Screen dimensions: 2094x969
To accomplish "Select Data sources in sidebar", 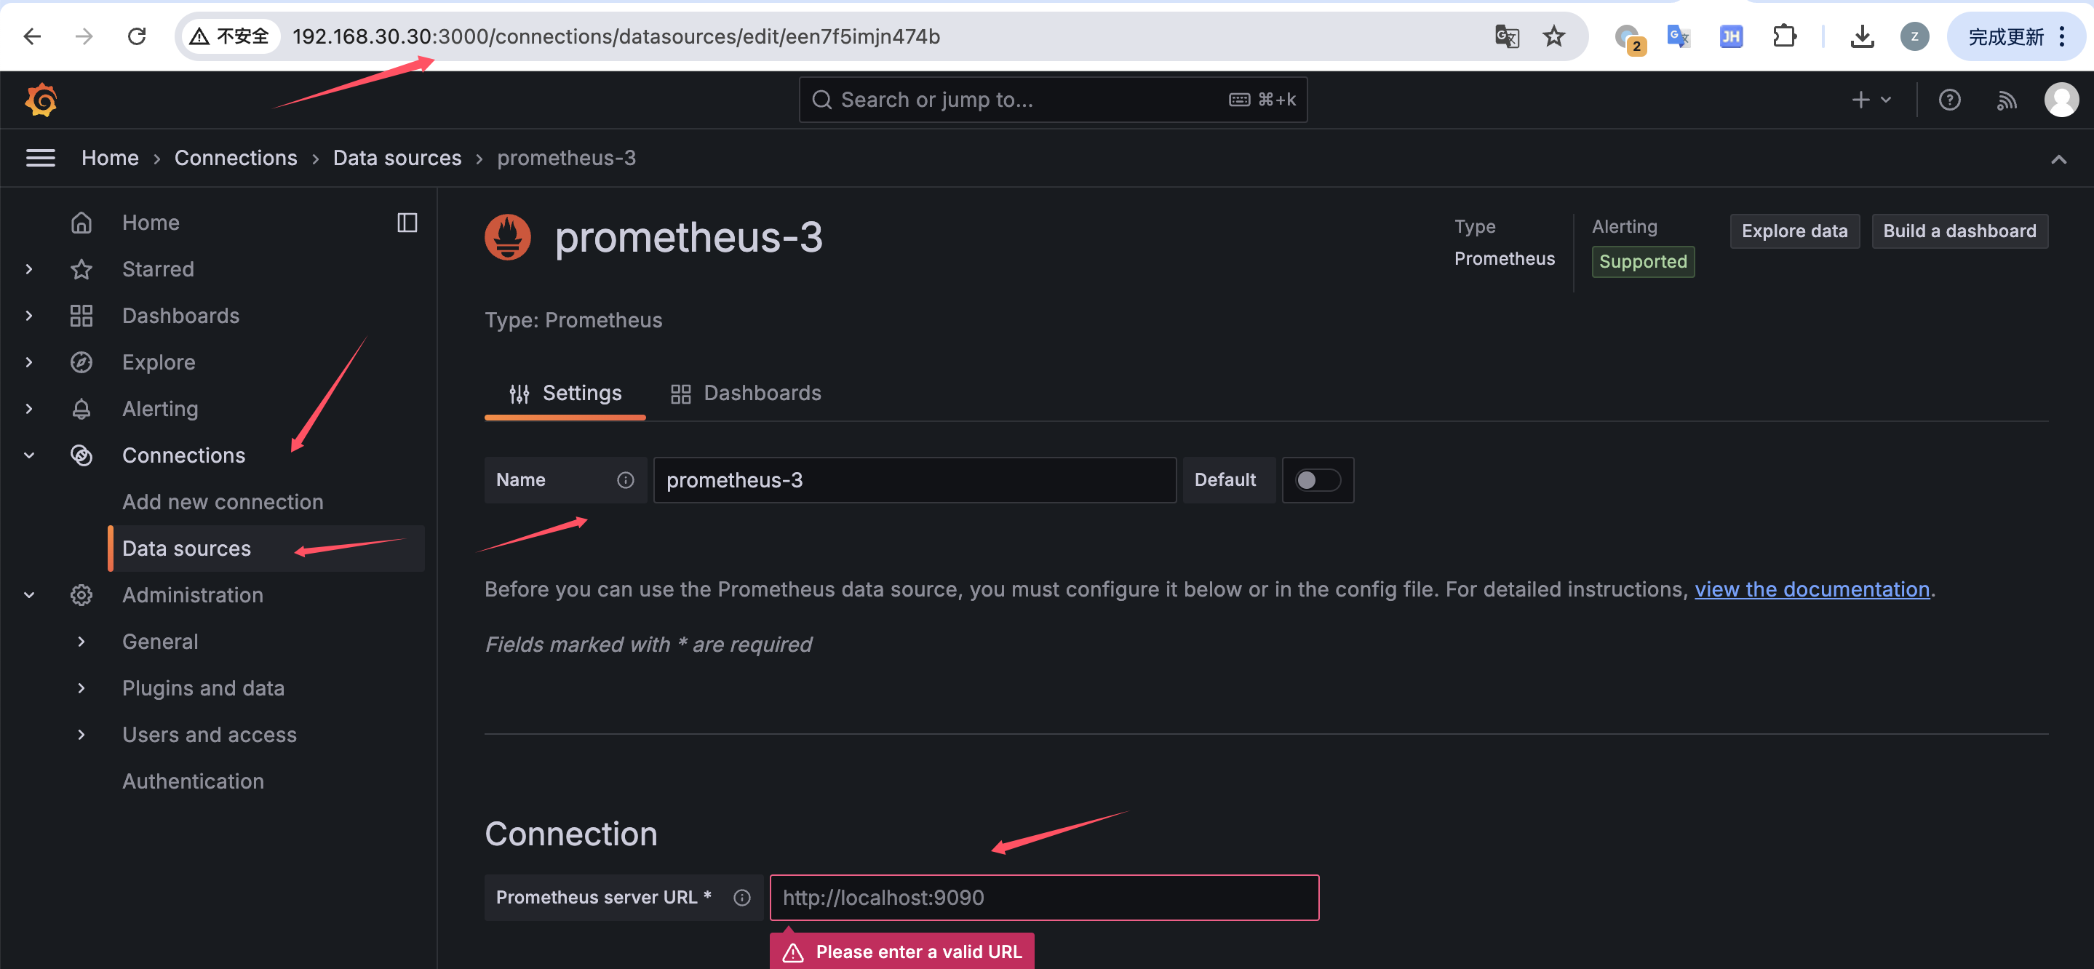I will 186,549.
